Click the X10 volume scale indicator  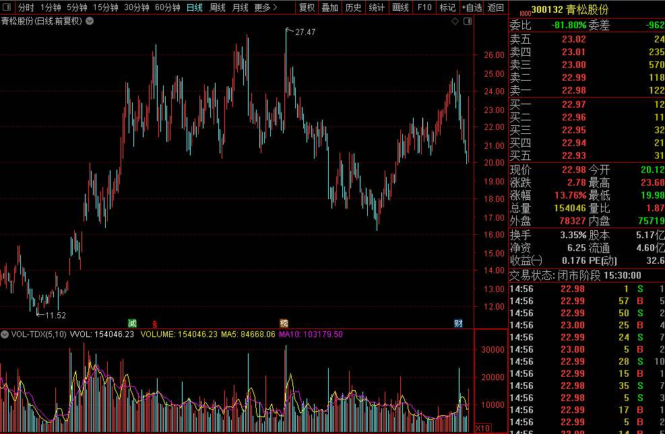tap(482, 428)
